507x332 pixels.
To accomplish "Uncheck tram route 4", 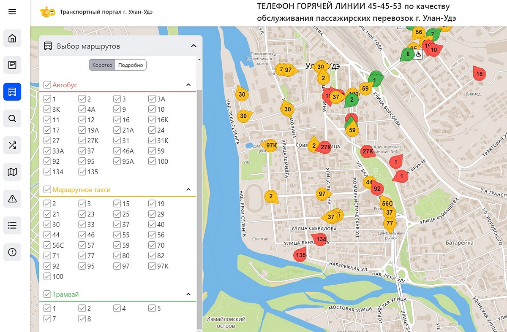I will [117, 308].
